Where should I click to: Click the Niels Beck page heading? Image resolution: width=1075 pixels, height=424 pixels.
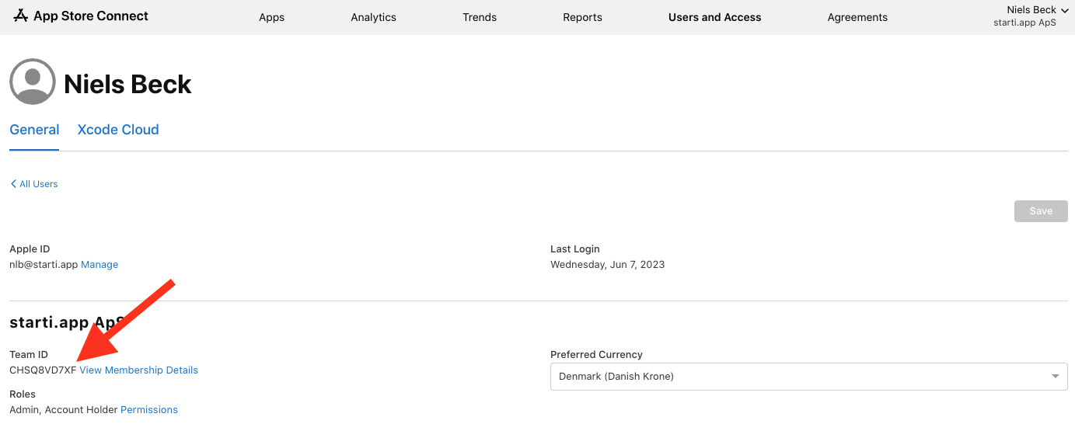click(x=127, y=84)
